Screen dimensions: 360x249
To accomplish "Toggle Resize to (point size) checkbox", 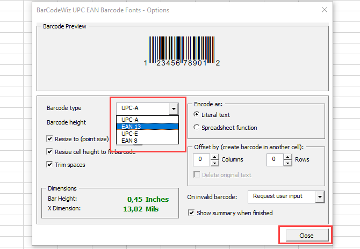I will click(x=49, y=138).
